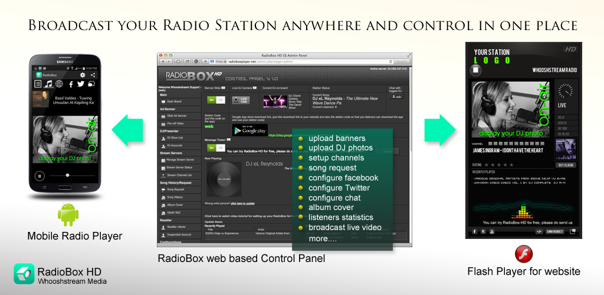Open Dash Board in sidebar
This screenshot has height=295, width=604.
(x=180, y=101)
